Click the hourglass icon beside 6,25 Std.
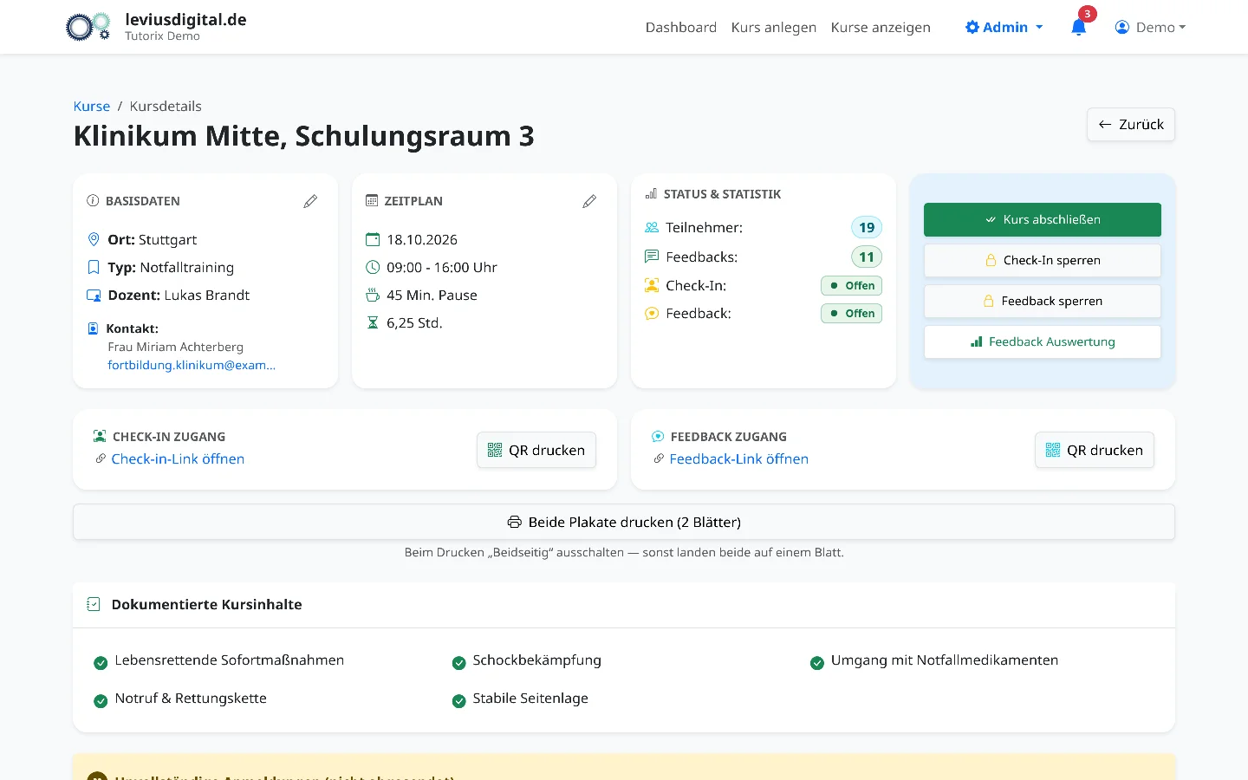 pos(373,322)
